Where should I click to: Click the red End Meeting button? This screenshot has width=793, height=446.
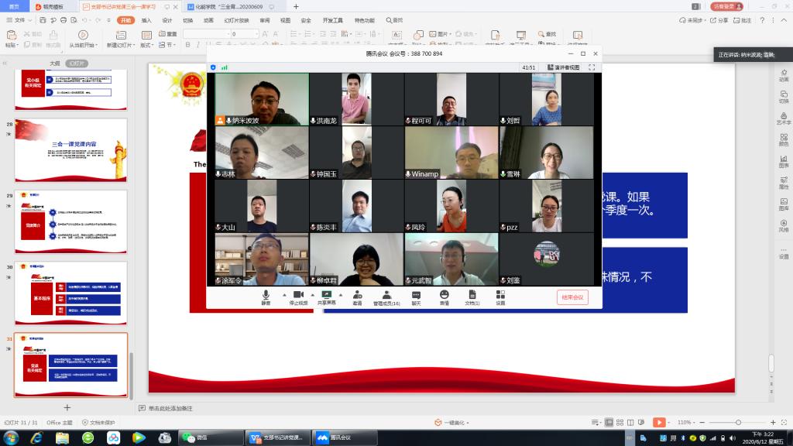pos(572,297)
